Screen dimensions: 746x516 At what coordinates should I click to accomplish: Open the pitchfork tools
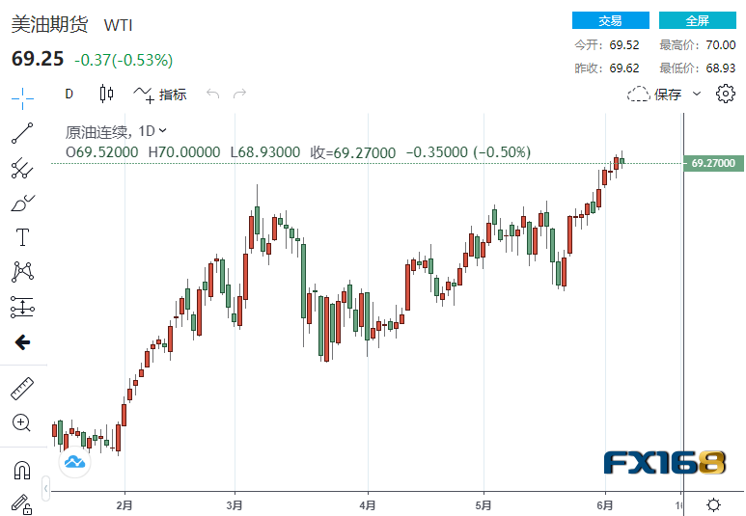click(x=21, y=168)
